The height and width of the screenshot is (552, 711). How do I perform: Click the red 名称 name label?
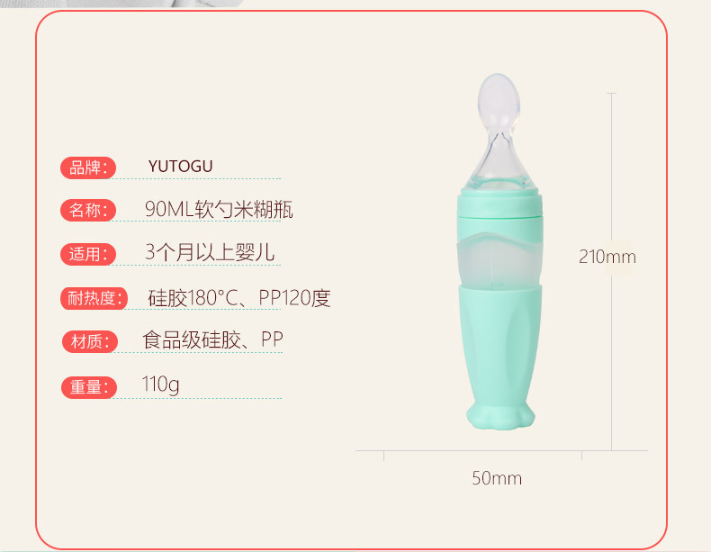pos(88,211)
